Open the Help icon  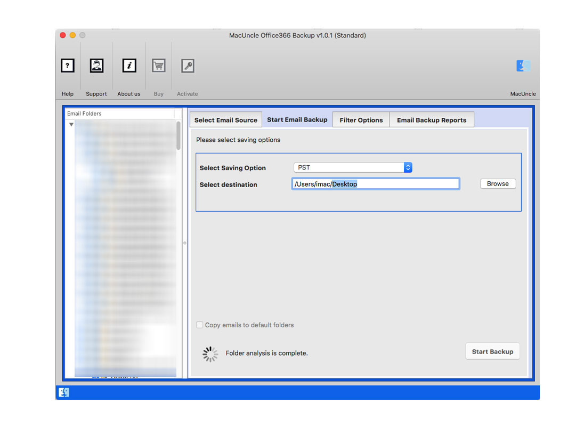(67, 66)
